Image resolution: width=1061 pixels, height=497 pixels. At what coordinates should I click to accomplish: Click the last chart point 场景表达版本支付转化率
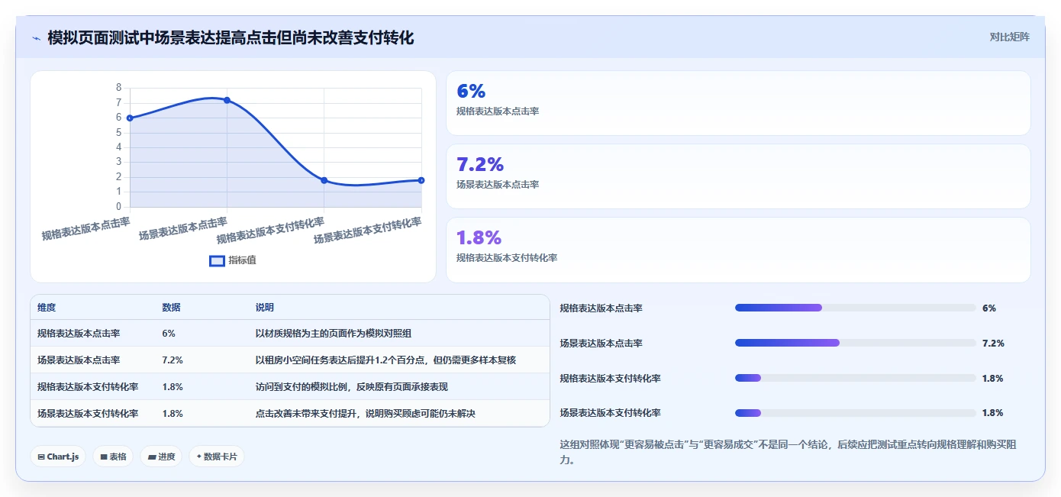coord(421,180)
